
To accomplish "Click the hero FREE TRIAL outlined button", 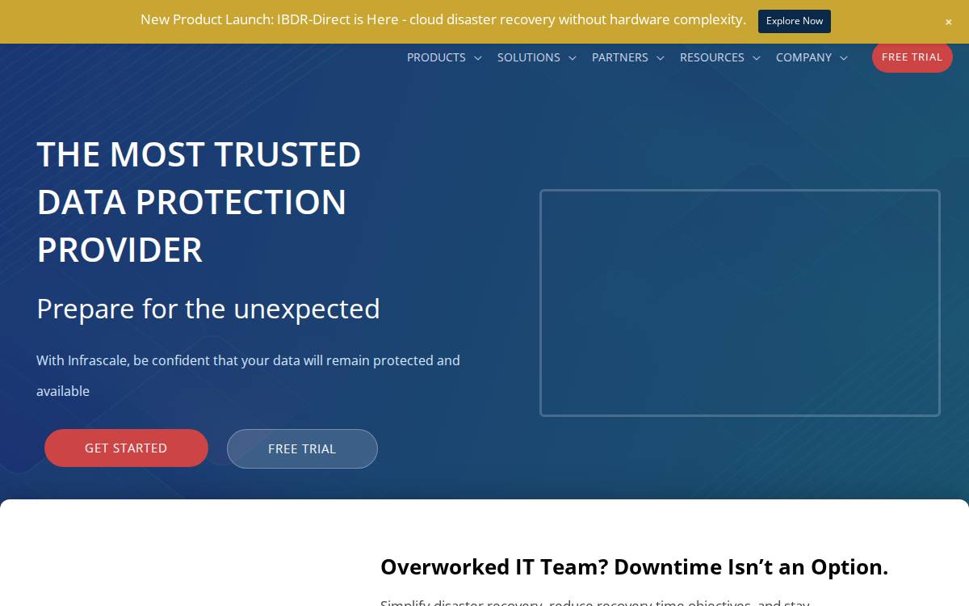I will [x=302, y=448].
